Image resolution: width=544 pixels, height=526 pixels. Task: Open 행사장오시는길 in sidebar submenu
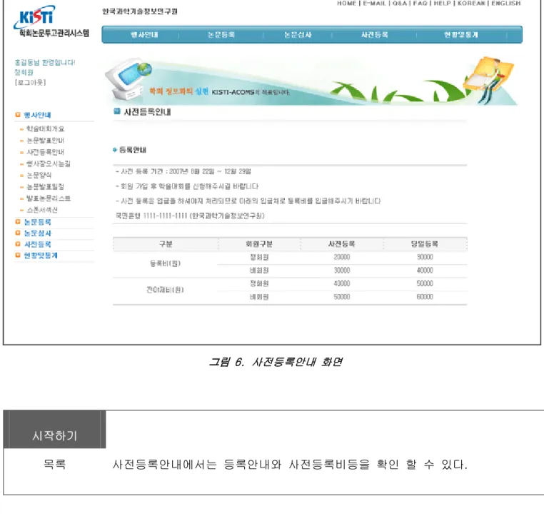tap(49, 163)
